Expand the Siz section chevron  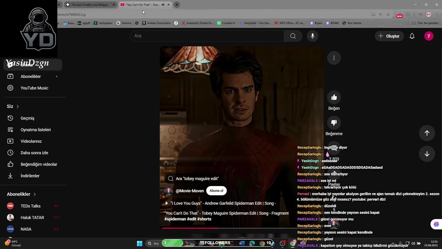(x=18, y=107)
